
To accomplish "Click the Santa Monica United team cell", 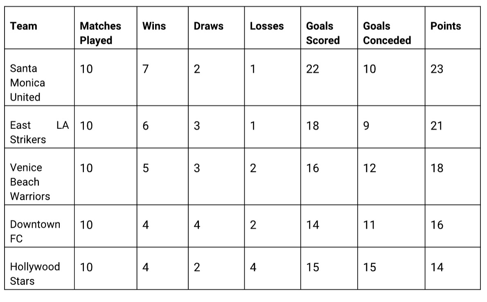I will tap(27, 83).
